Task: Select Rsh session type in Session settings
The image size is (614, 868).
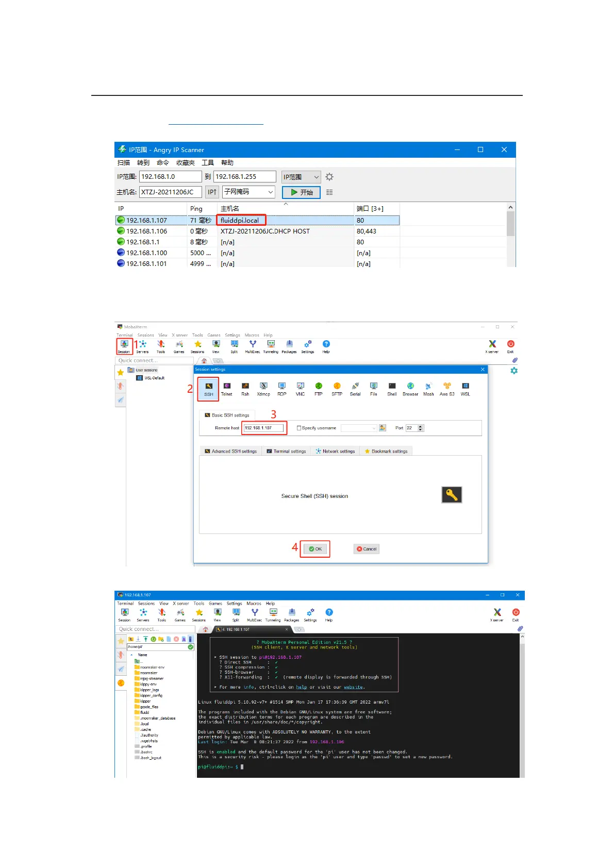Action: [x=245, y=389]
